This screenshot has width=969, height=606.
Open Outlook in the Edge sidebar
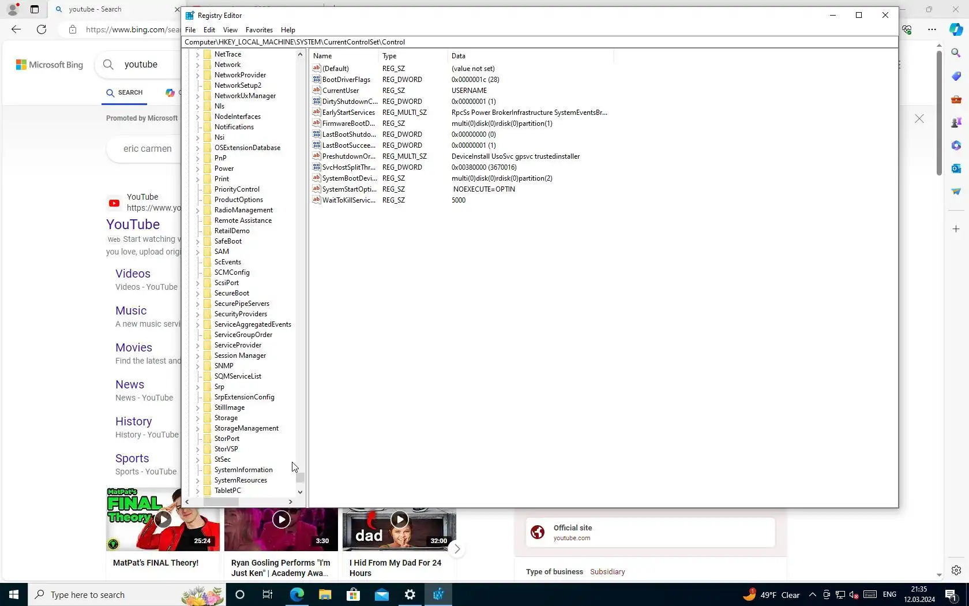point(956,169)
